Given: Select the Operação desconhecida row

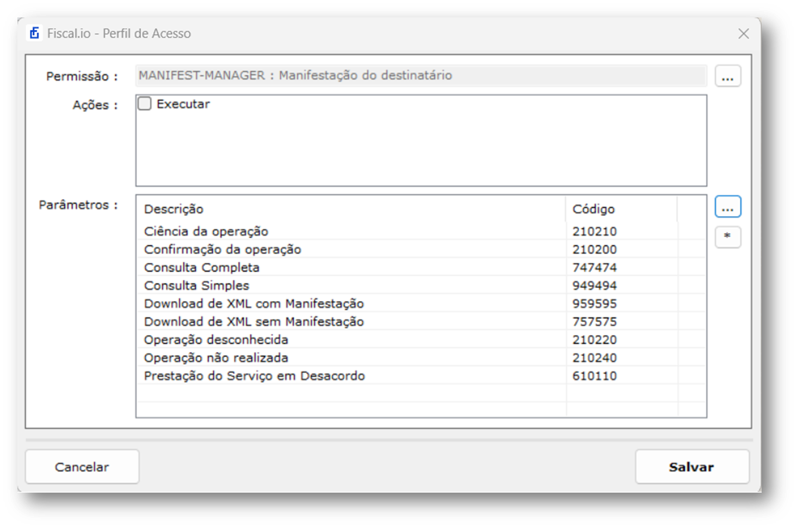Looking at the screenshot, I should (421, 340).
